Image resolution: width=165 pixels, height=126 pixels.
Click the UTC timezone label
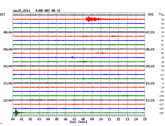pos(151,15)
